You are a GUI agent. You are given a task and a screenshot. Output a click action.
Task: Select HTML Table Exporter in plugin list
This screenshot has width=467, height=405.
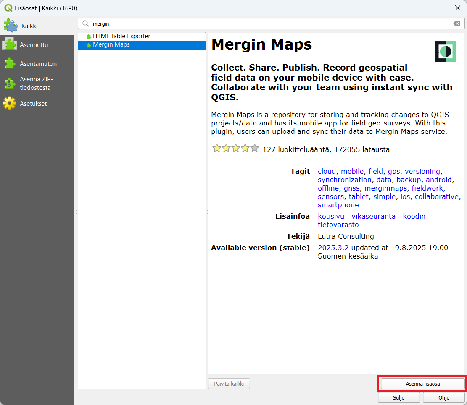[142, 36]
